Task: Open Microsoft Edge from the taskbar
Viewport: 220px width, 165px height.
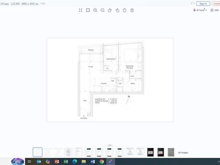Action: [x=75, y=162]
